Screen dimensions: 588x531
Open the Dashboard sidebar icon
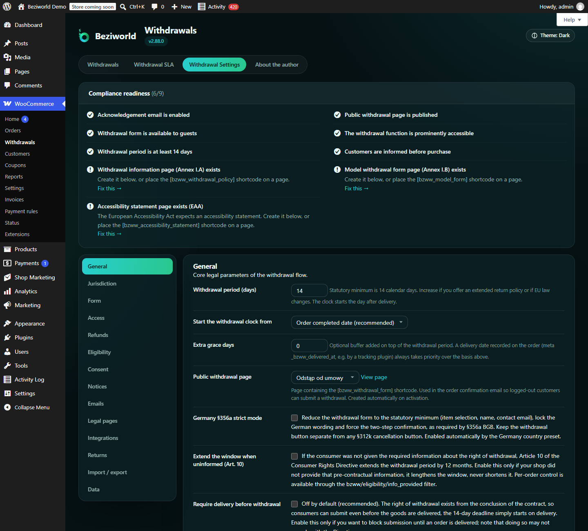click(x=7, y=25)
